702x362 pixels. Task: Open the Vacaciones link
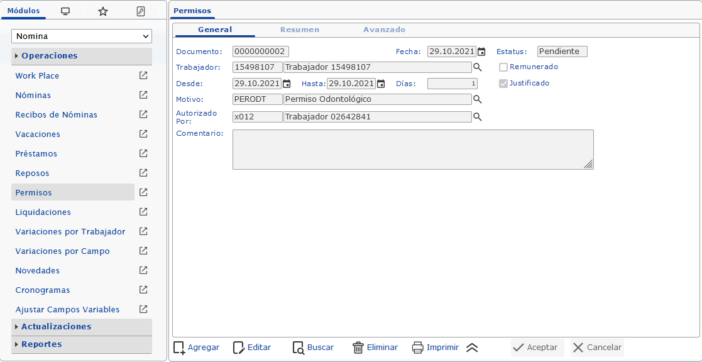click(x=38, y=134)
